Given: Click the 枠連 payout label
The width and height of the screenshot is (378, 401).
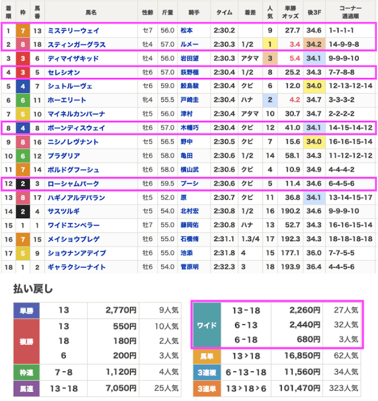Looking at the screenshot, I should click(27, 372).
